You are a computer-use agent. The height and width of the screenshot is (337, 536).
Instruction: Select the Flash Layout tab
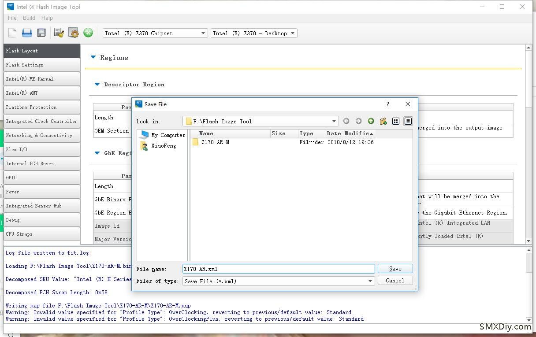click(x=42, y=51)
